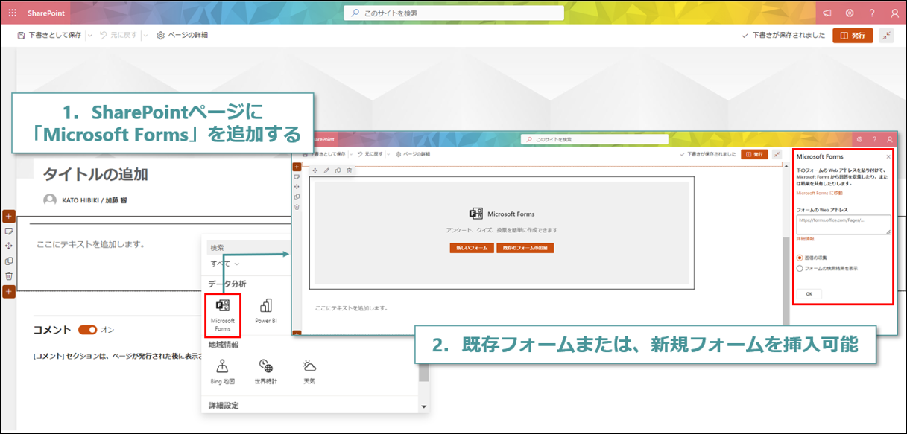Screen dimensions: 907x434
Task: Click the orange 発行 button on main page
Action: click(853, 35)
